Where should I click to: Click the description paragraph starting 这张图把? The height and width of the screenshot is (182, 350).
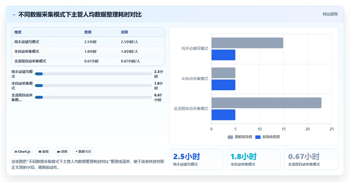pyautogui.click(x=88, y=164)
